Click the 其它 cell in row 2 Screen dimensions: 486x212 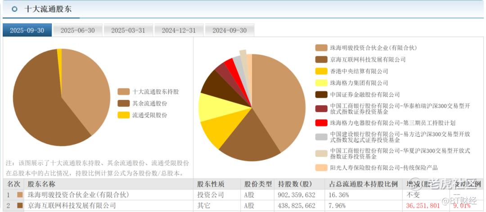[x=204, y=206]
